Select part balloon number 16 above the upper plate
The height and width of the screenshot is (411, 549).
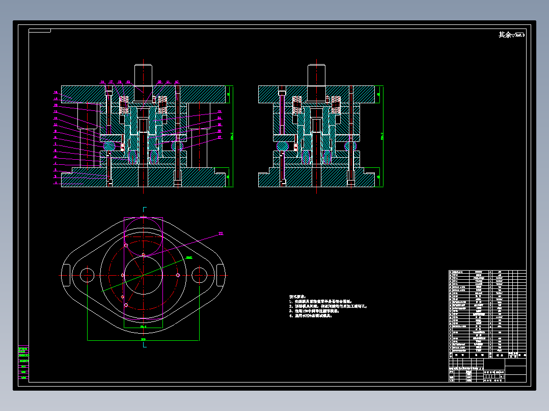[x=102, y=82]
